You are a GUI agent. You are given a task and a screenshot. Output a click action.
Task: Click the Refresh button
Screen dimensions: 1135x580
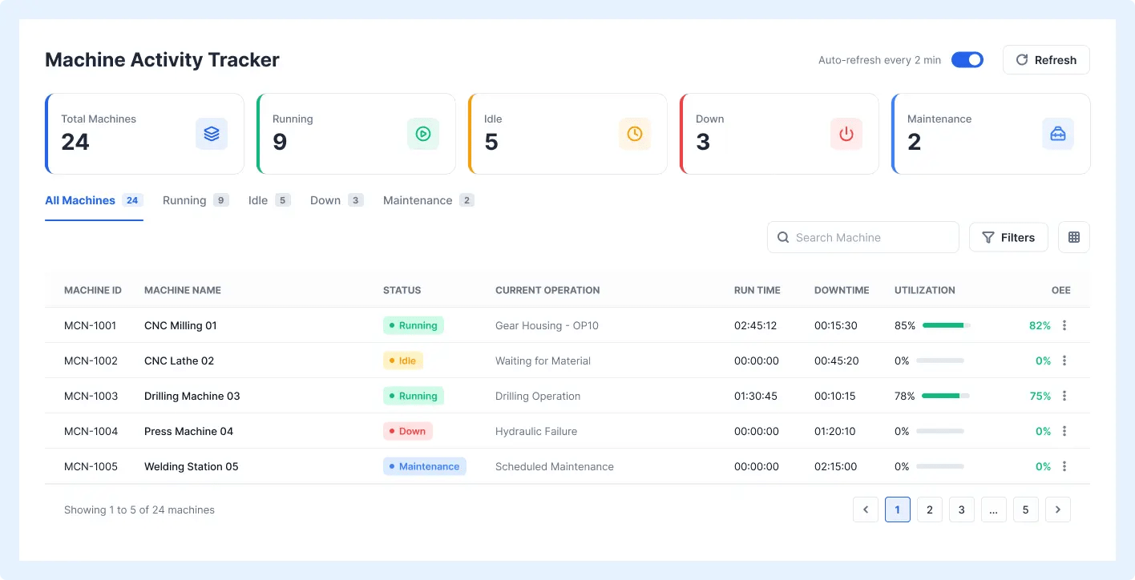(x=1046, y=60)
